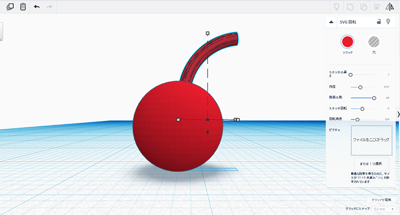Click the 回転角度 value 106
Screen dimensions: 400x215
(x=387, y=119)
